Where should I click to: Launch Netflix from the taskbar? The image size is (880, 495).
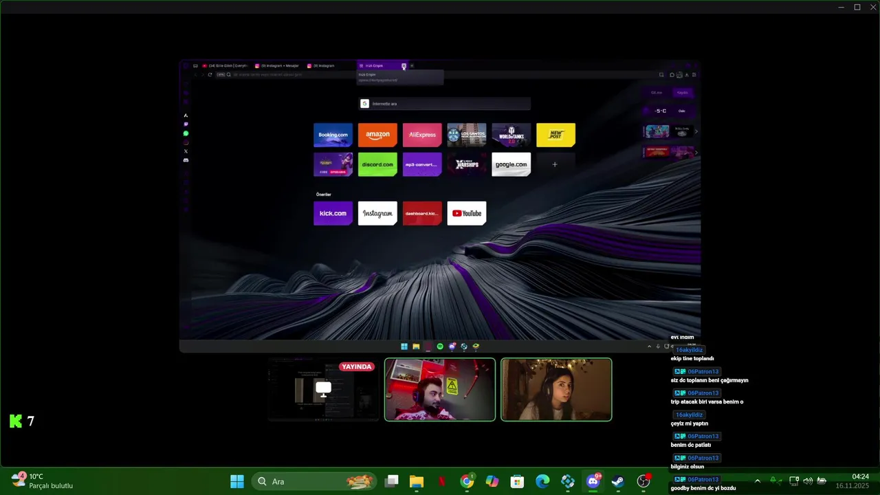[x=442, y=481]
